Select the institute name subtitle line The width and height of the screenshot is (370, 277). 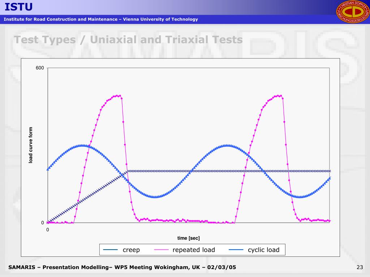click(101, 19)
